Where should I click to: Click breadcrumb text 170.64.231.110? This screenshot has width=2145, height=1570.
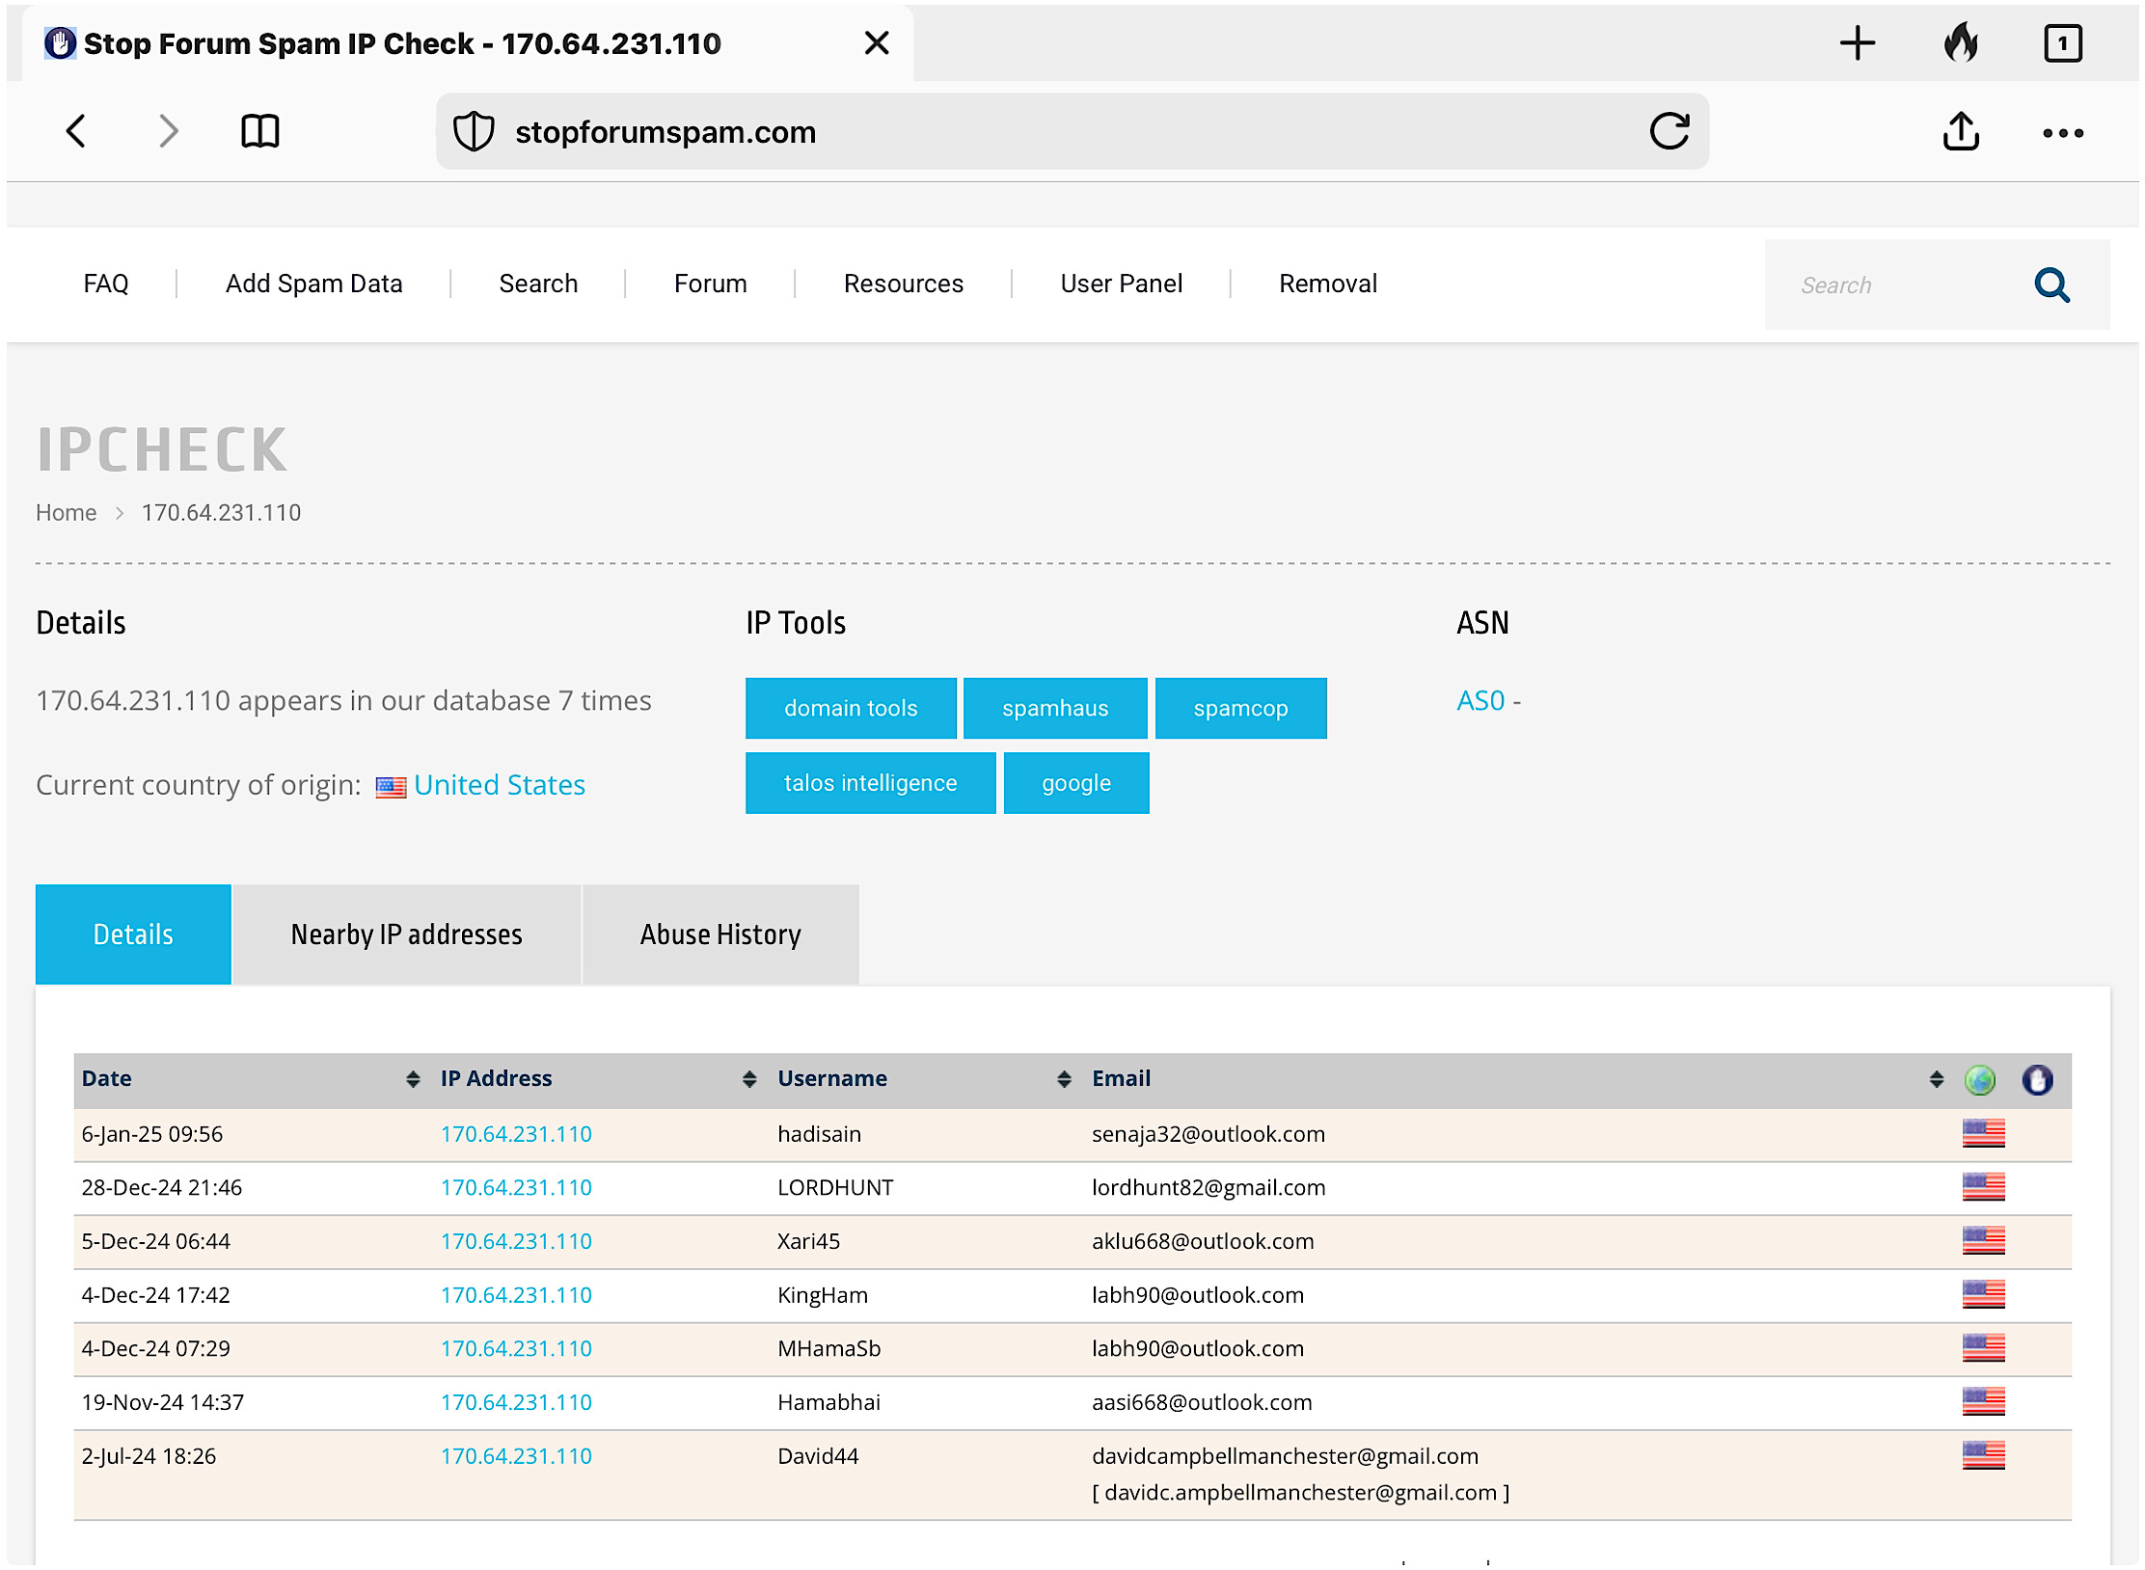[x=221, y=513]
